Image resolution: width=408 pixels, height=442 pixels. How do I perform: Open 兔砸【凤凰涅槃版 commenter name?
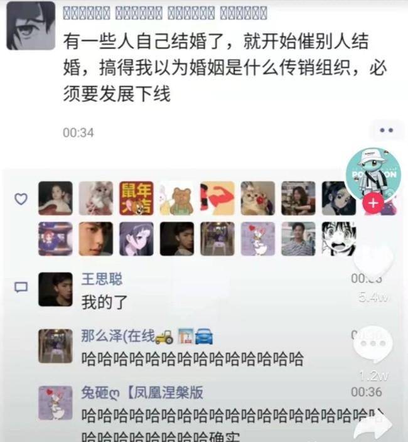[x=142, y=392]
